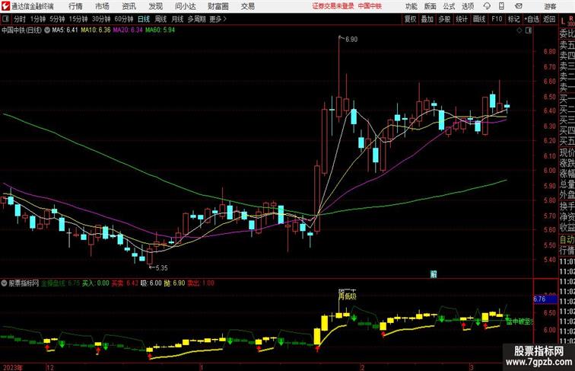This screenshot has height=371, width=575.
Task: Click the 统计 statistics button
Action: tap(462, 19)
